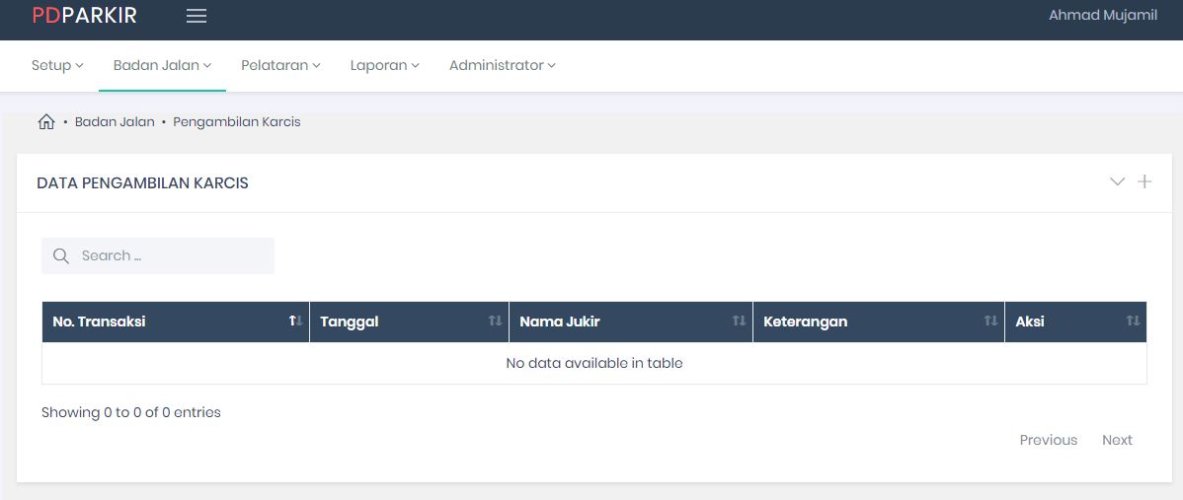Click the home icon in breadcrumb
Screen dimensions: 1183x500
[45, 122]
